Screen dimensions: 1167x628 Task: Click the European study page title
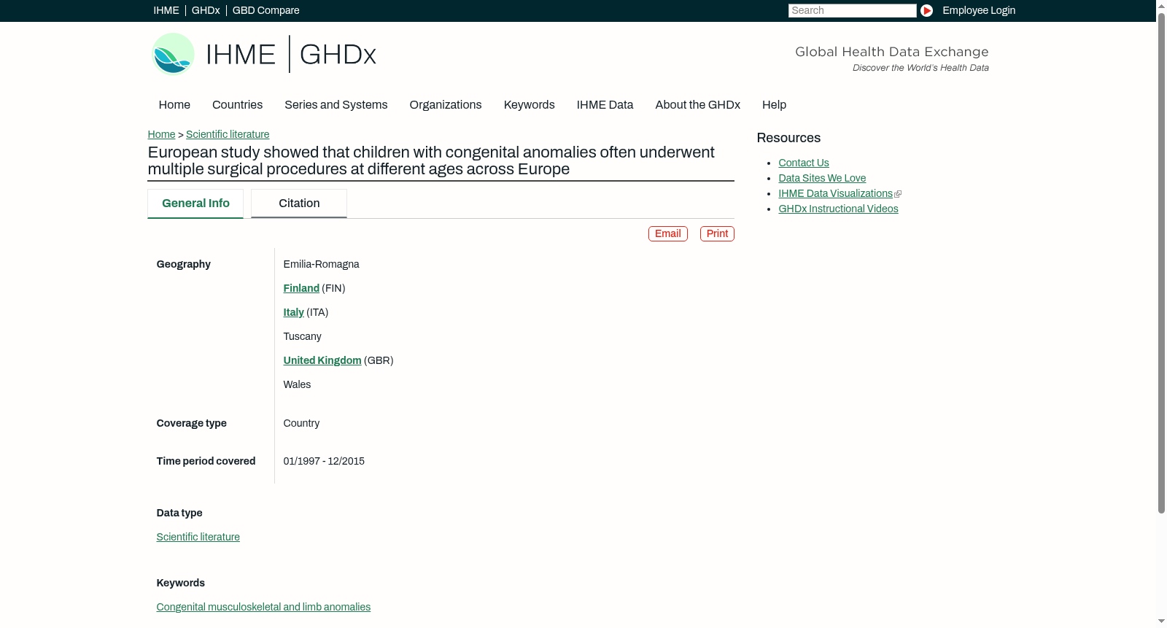pos(431,160)
